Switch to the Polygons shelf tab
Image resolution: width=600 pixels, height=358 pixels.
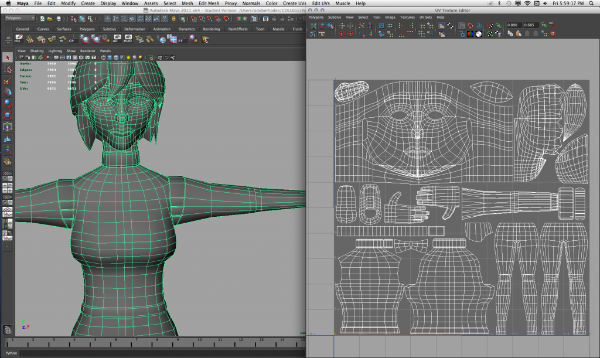click(87, 29)
